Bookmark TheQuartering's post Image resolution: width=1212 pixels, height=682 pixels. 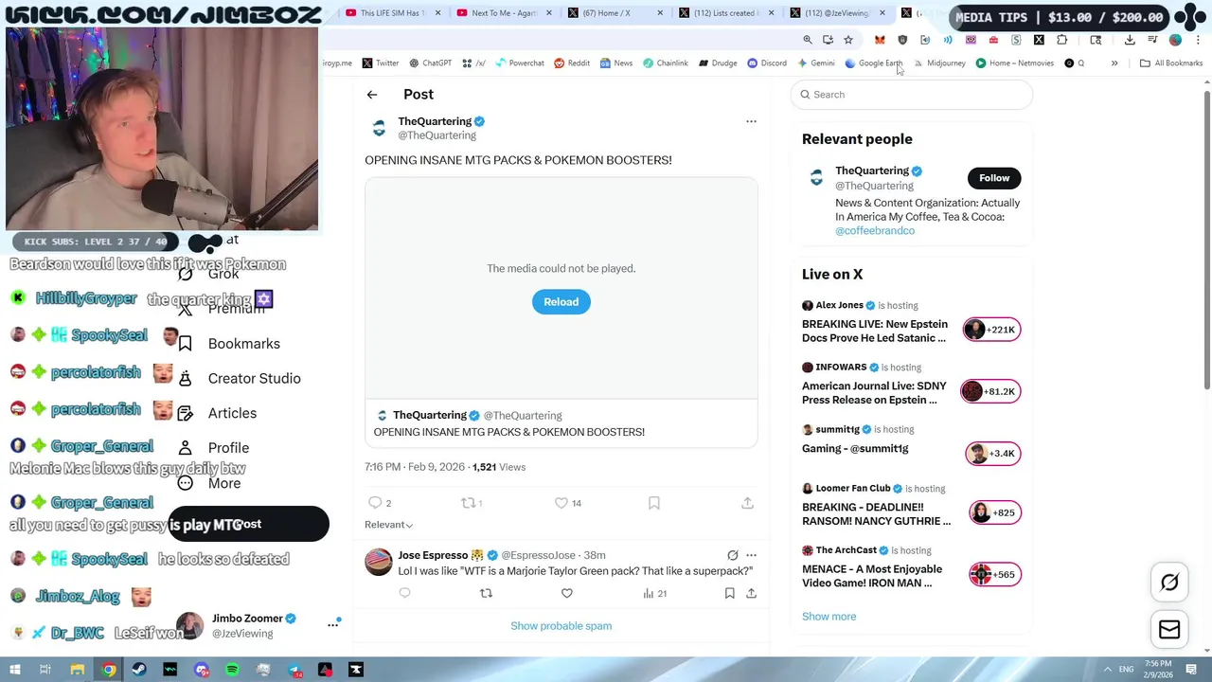pyautogui.click(x=653, y=503)
